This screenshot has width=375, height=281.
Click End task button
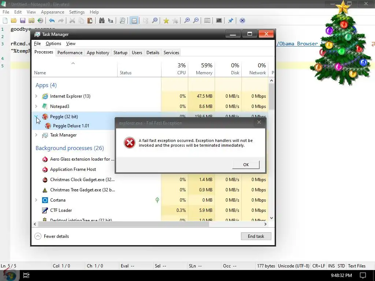(256, 236)
